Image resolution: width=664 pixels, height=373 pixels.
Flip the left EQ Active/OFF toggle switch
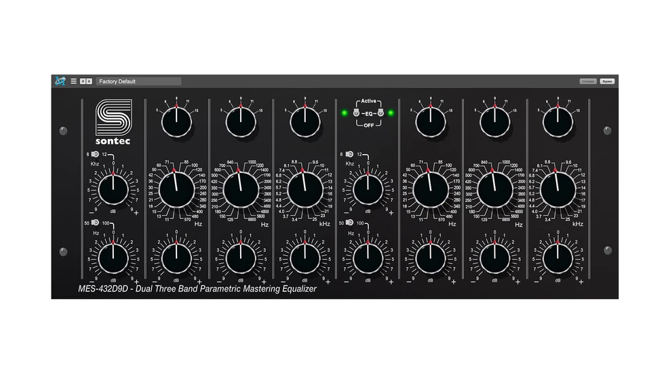[356, 113]
